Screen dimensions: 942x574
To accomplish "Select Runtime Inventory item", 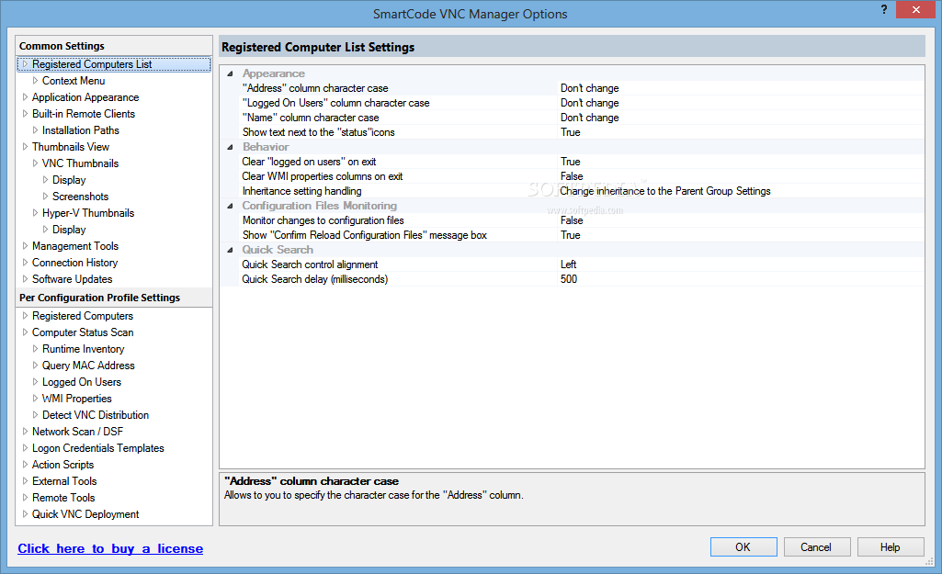I will tap(84, 349).
